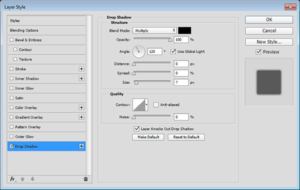Open the Satin settings row

pyautogui.click(x=46, y=98)
